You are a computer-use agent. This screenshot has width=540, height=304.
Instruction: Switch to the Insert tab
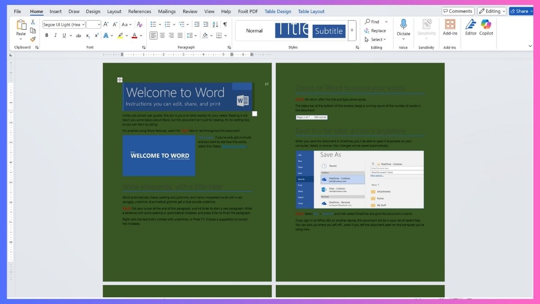(x=56, y=12)
